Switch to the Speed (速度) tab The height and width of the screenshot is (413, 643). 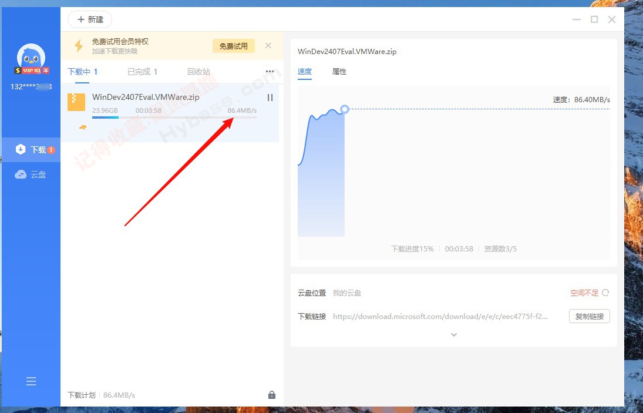(304, 72)
